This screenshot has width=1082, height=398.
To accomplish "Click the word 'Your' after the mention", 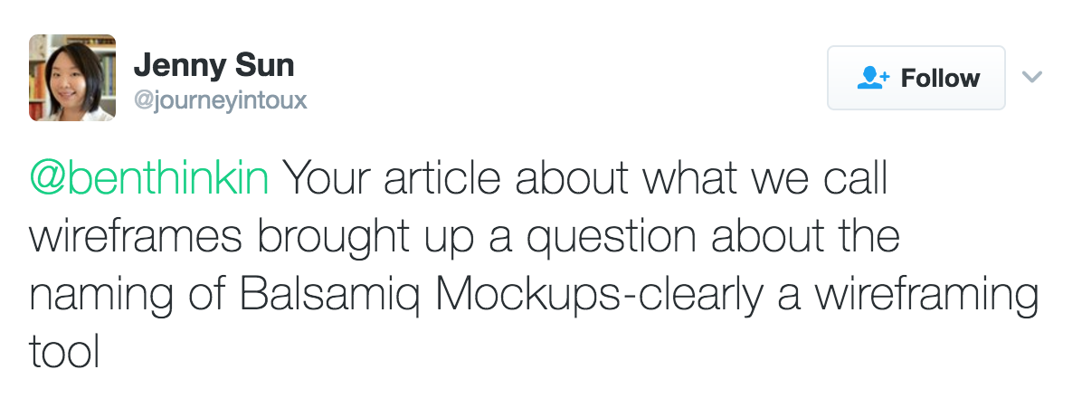I will click(327, 179).
